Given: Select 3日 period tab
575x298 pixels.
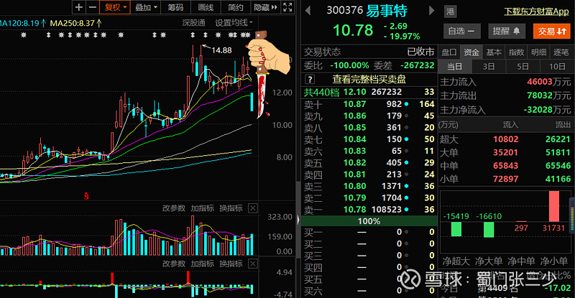Looking at the screenshot, I should point(489,67).
